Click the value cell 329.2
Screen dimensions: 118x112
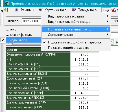(x=85, y=107)
